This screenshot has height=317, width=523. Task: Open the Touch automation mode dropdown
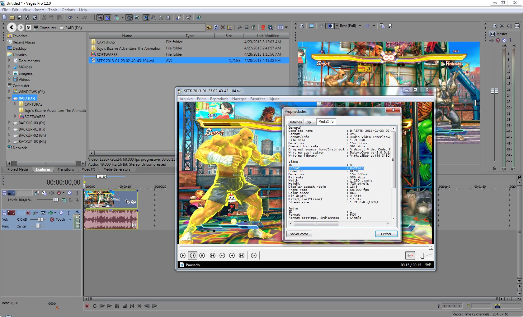pyautogui.click(x=70, y=219)
